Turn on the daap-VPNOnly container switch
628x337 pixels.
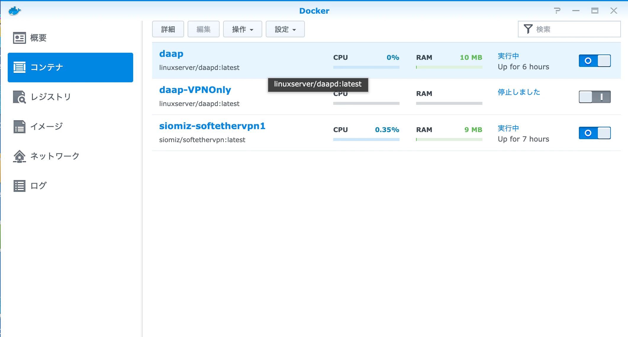[x=595, y=97]
